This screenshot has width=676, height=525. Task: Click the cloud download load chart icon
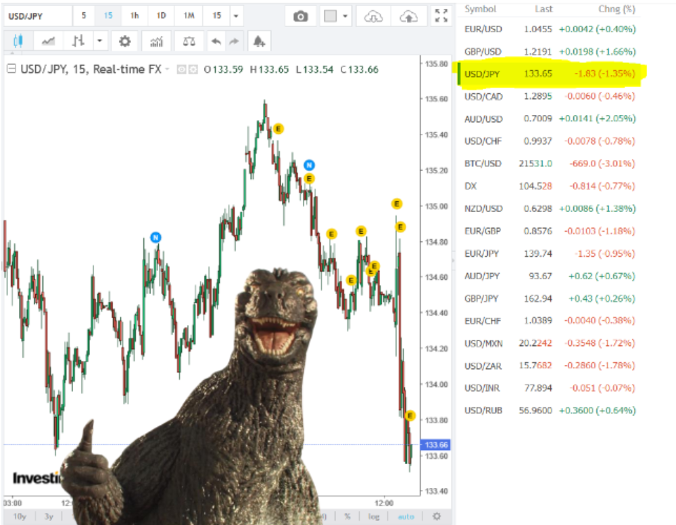click(373, 17)
